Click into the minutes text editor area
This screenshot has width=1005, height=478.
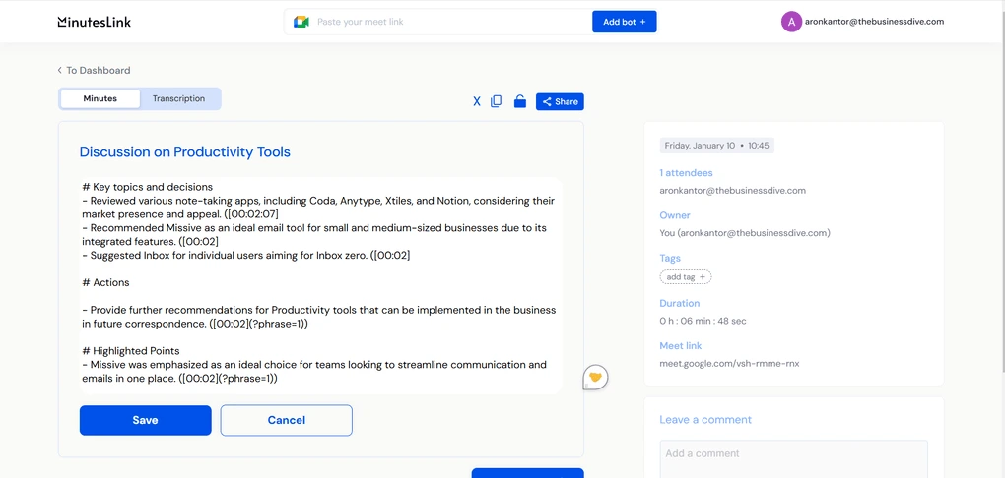point(321,285)
